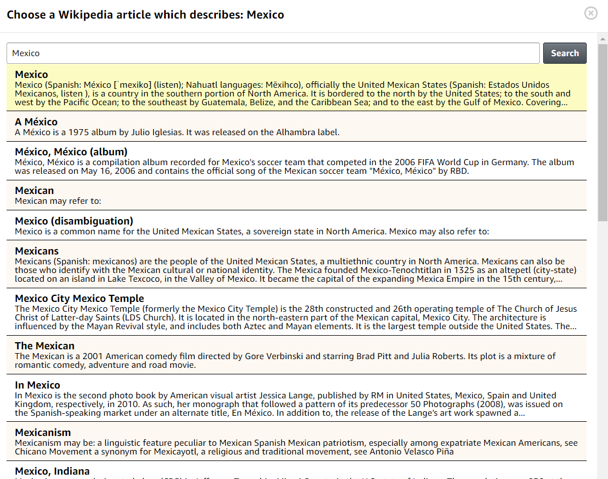Select the highlighted Mexico country article
This screenshot has width=608, height=479.
click(32, 75)
